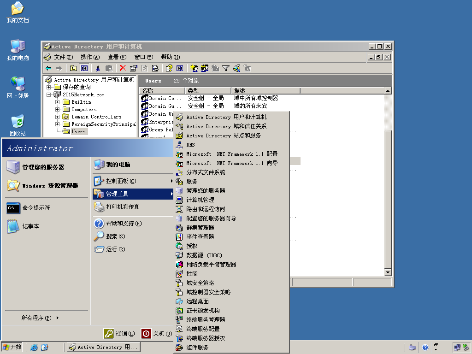Click 管理您的服务器 in Start menu
The image size is (472, 354).
pyautogui.click(x=47, y=167)
